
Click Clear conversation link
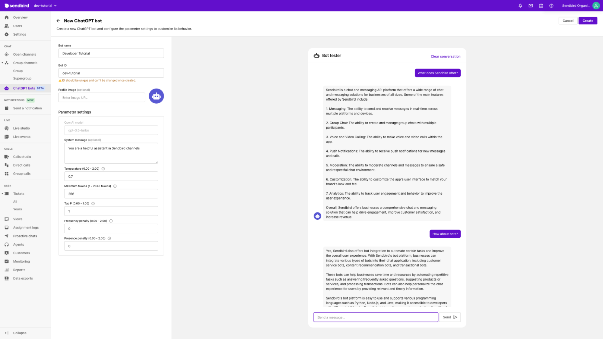click(446, 57)
